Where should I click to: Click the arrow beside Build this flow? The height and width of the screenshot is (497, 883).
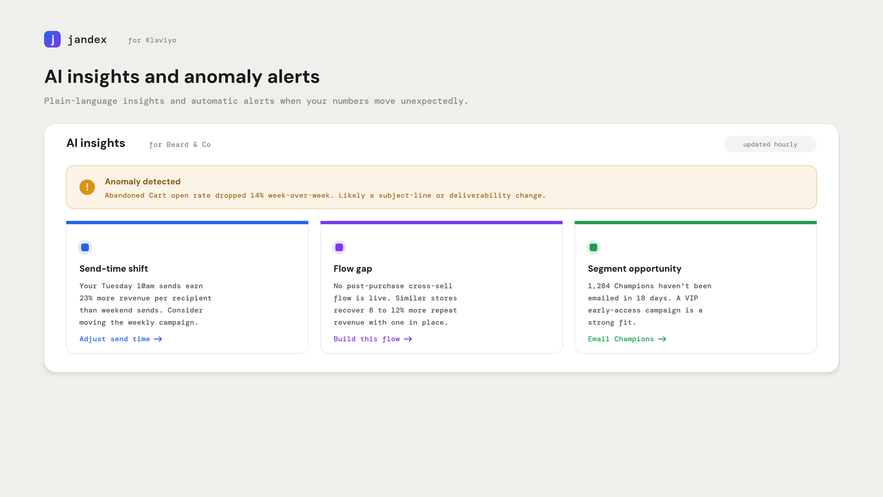point(408,339)
